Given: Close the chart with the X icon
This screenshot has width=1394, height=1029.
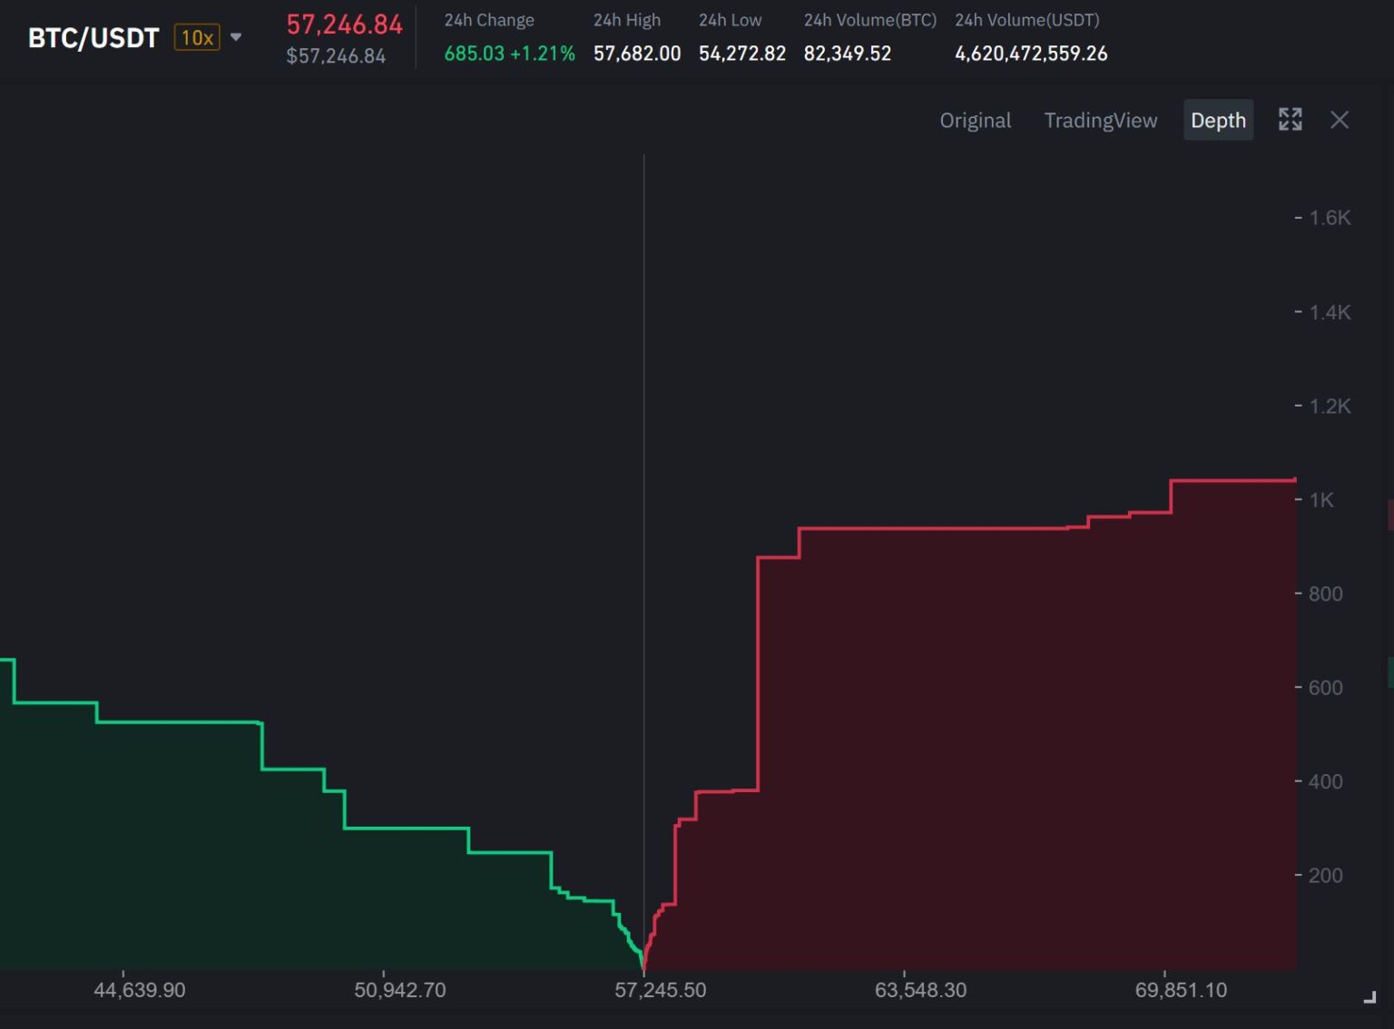Looking at the screenshot, I should [1340, 120].
